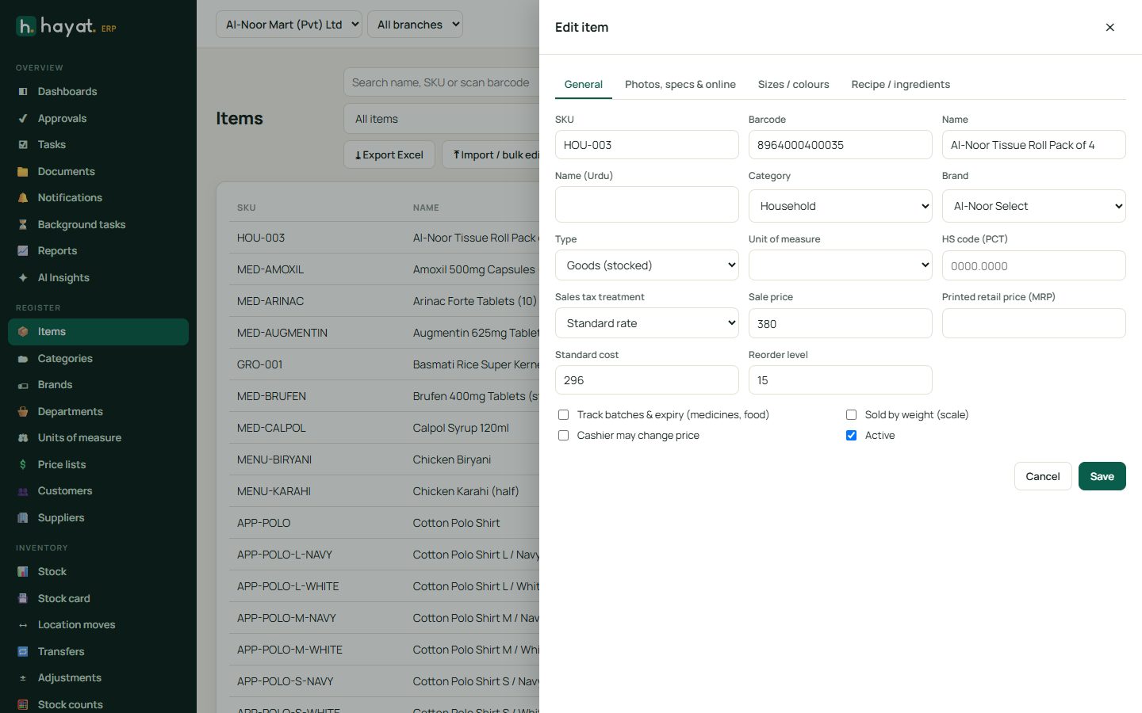The width and height of the screenshot is (1142, 713).
Task: Select the General tab
Action: (584, 85)
